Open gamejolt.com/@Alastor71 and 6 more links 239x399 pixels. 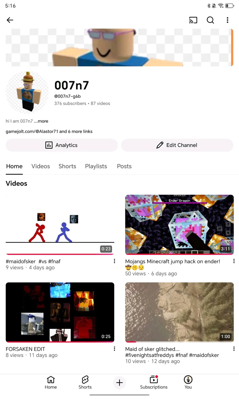coord(49,131)
